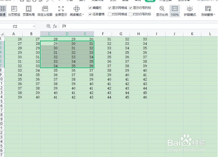Select column F header
The image size is (218, 157).
[103, 34]
